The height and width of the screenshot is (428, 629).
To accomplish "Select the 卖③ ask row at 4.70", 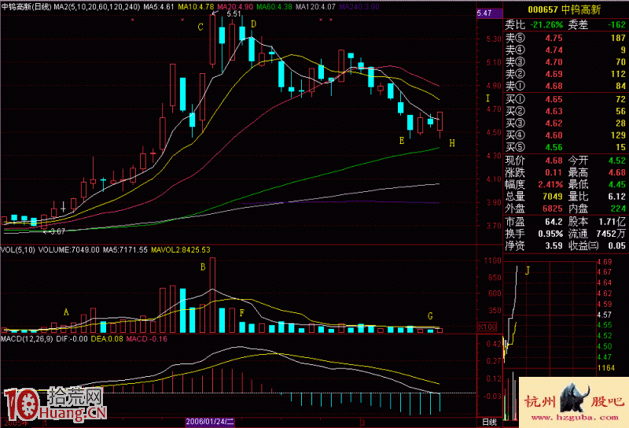I will (565, 62).
